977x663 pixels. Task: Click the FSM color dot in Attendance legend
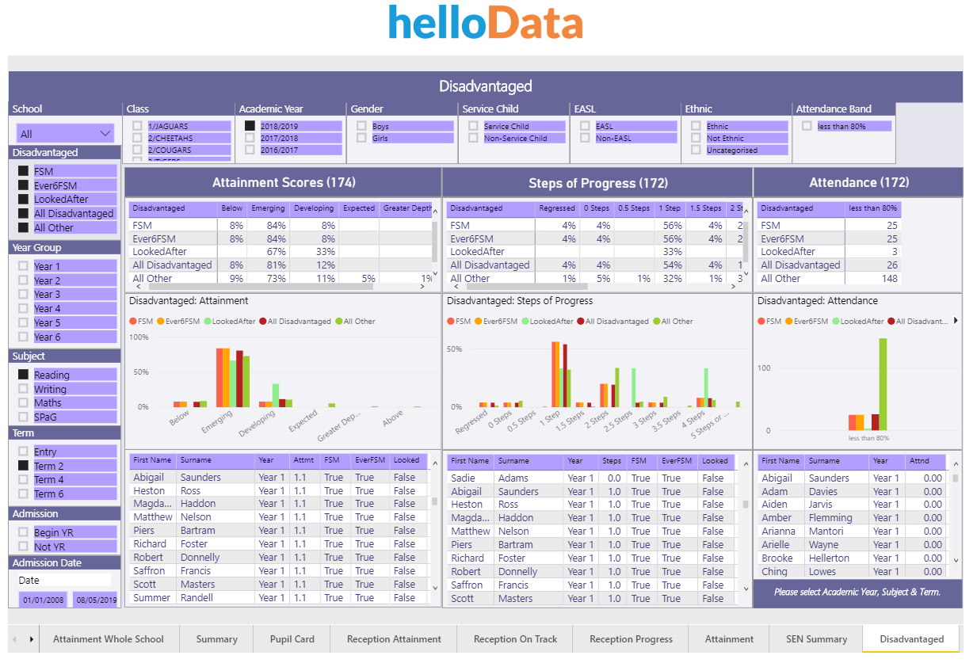[761, 321]
